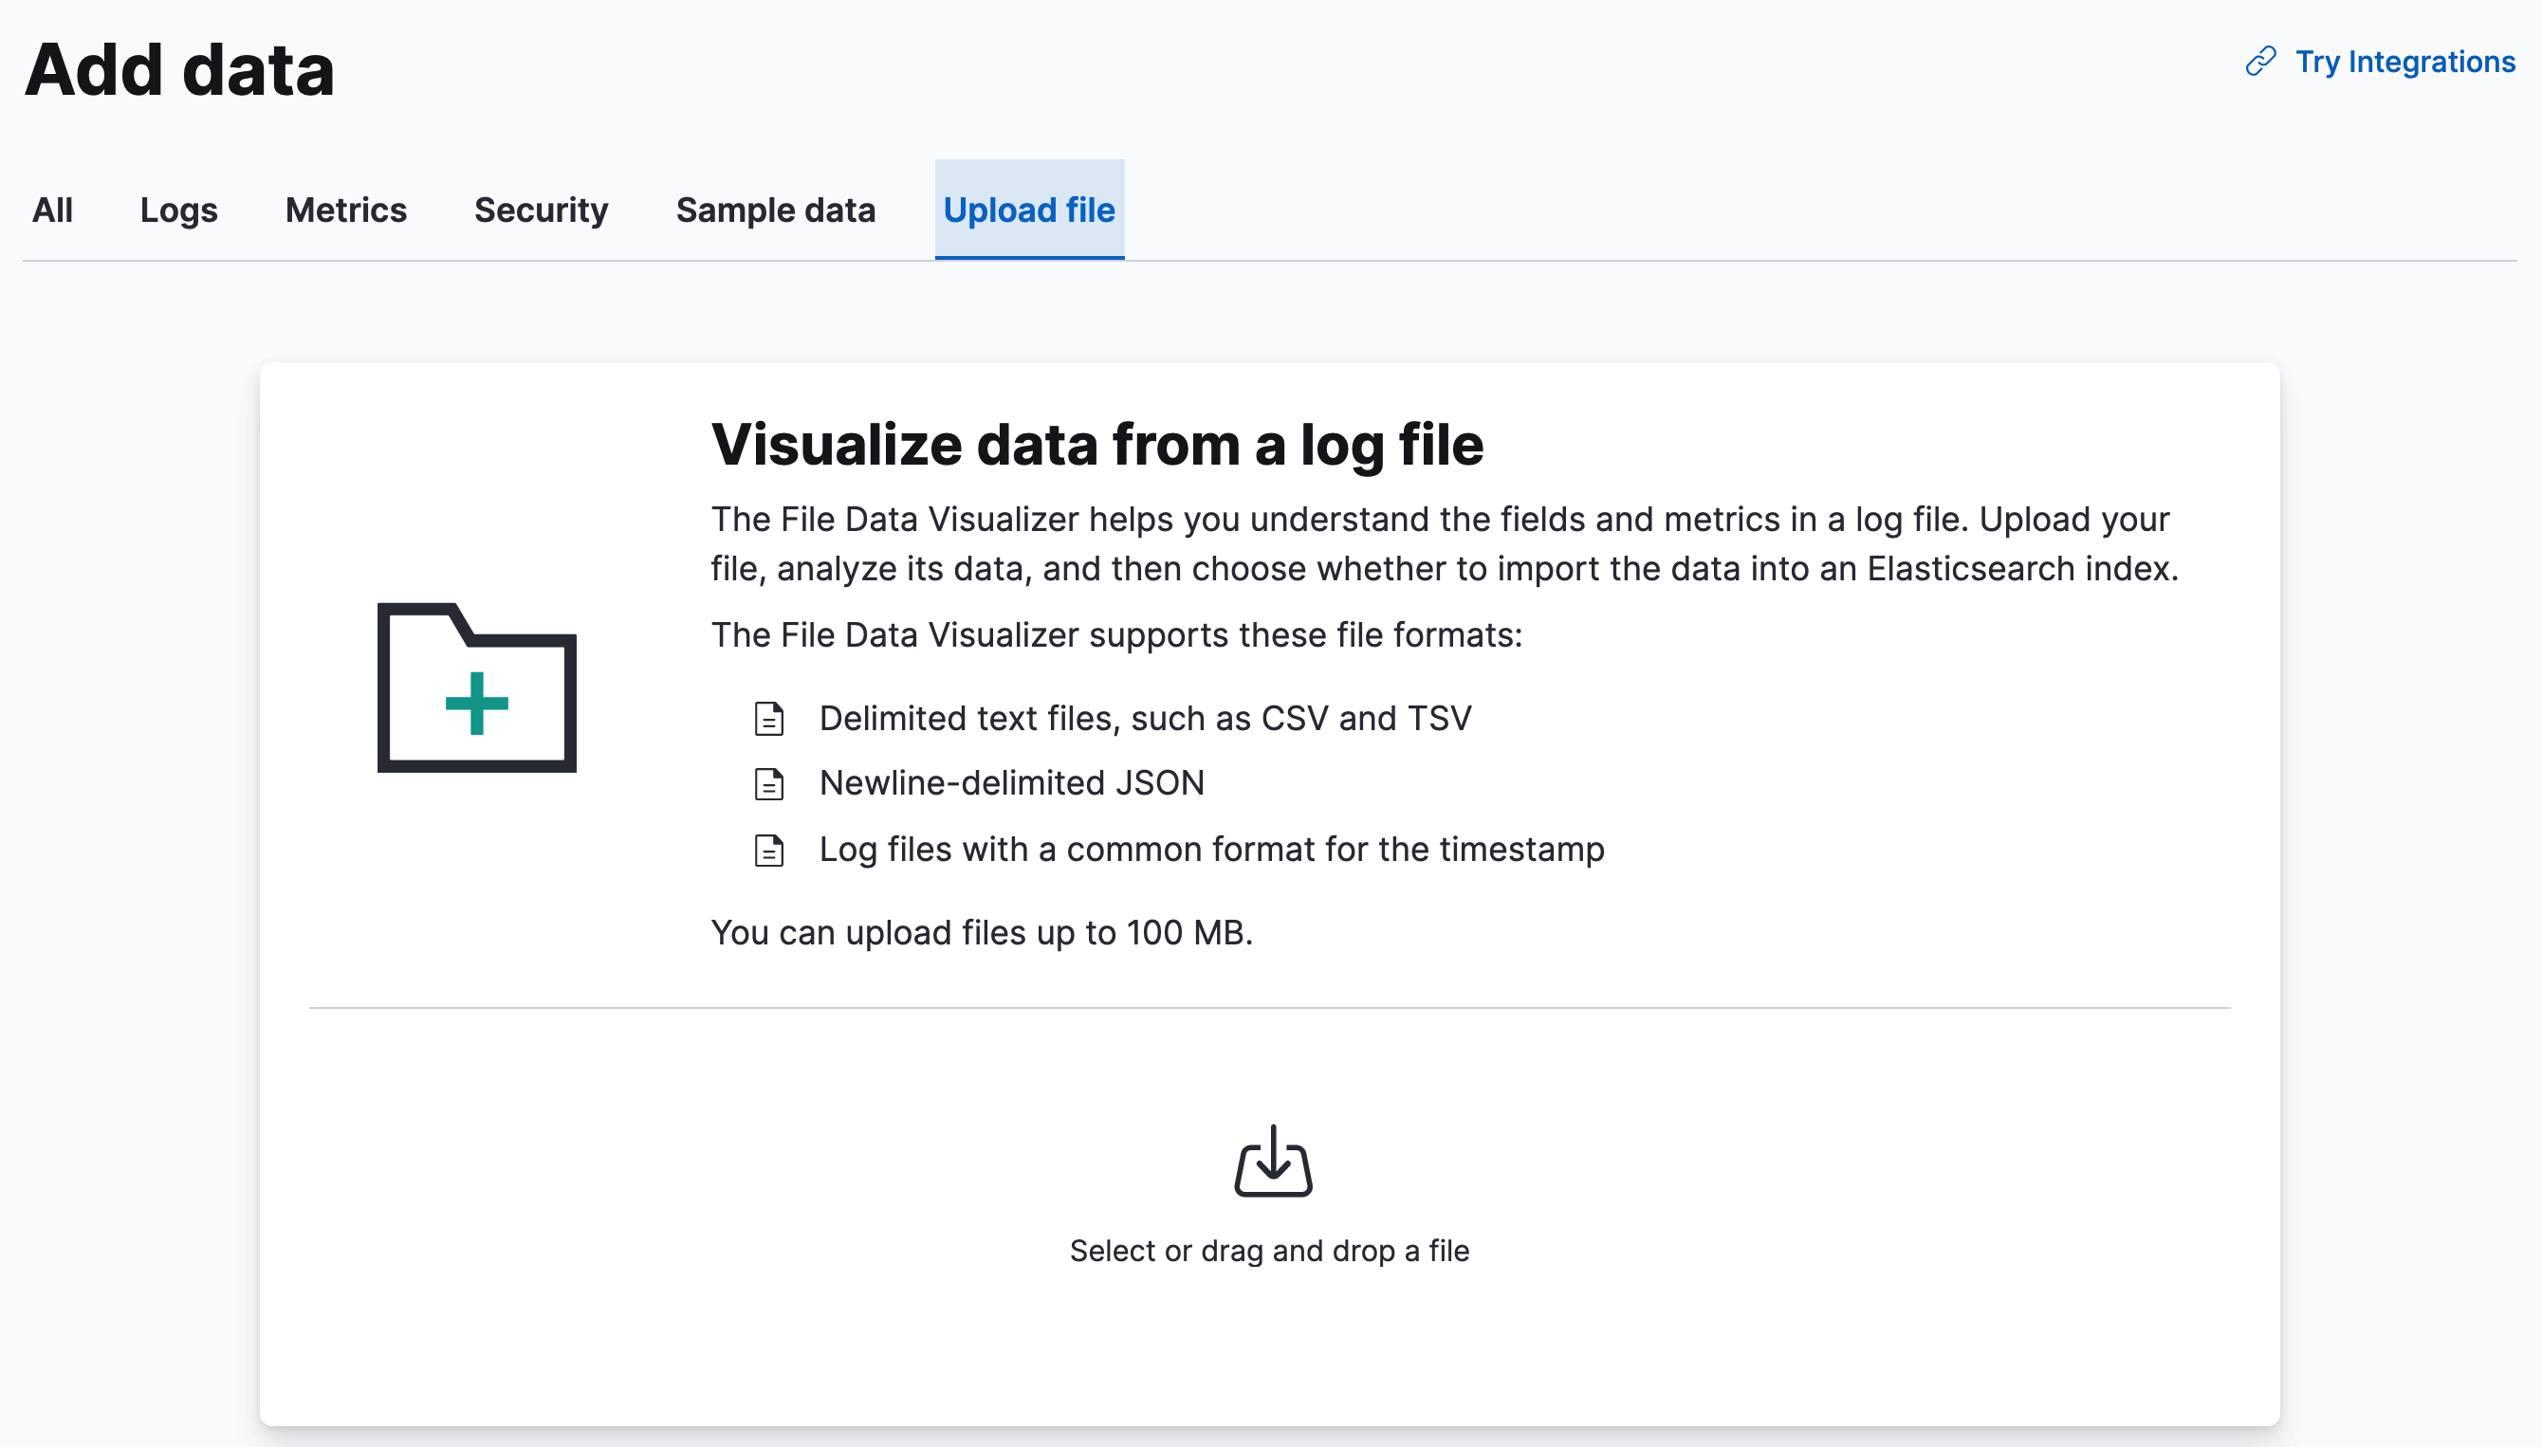Click the highlighted Upload file tab
The image size is (2542, 1447).
(1029, 210)
